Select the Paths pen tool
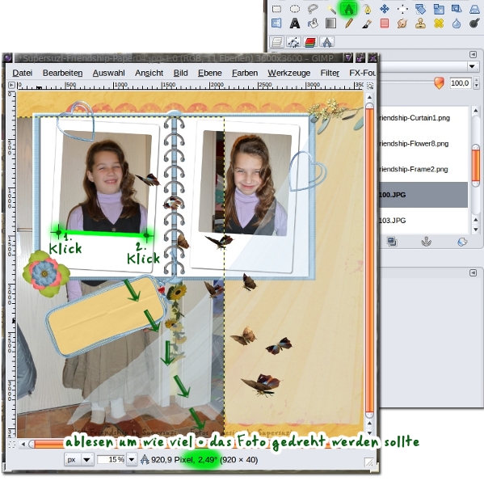 [x=367, y=9]
